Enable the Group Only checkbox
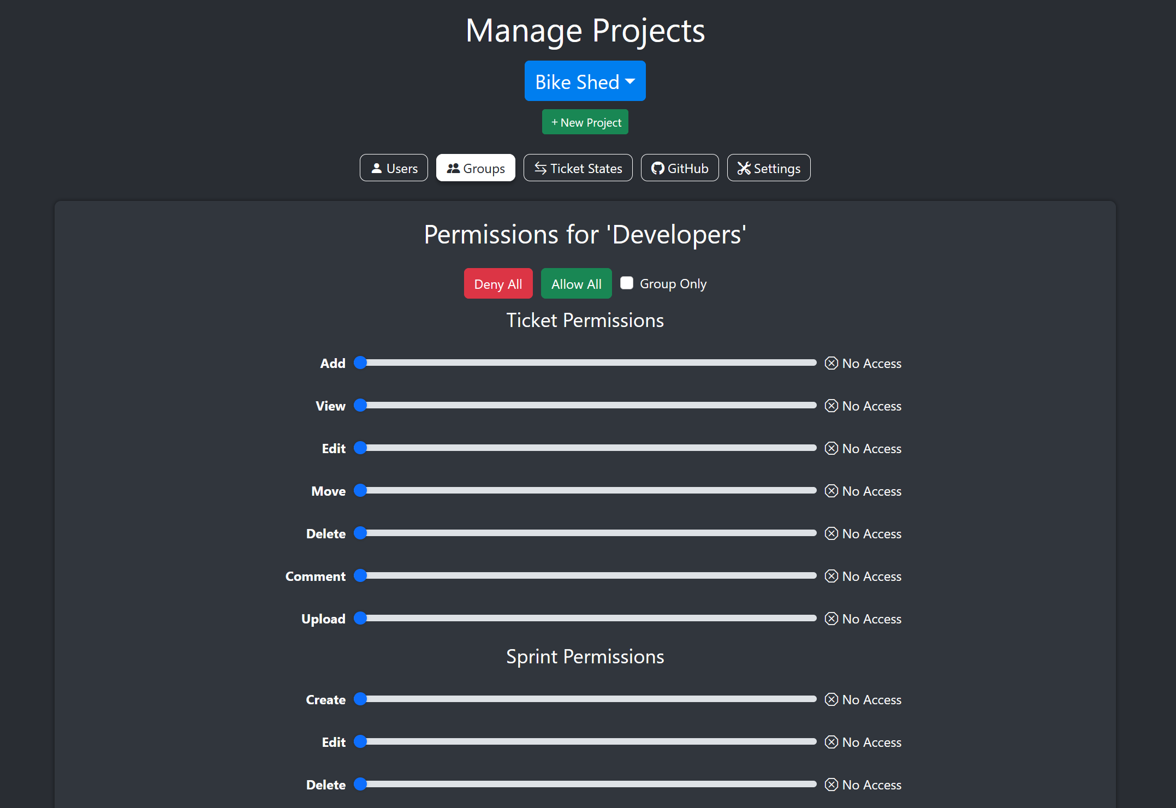The height and width of the screenshot is (808, 1176). tap(627, 283)
